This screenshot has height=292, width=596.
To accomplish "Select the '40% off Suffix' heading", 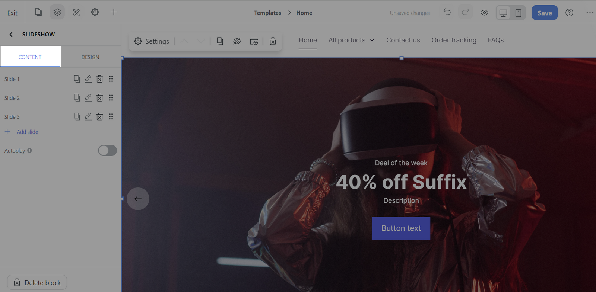I will tap(401, 182).
